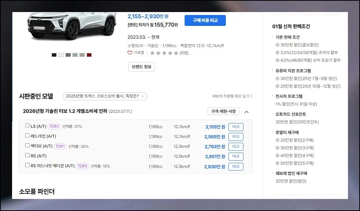Click the heart icon to like this car
This screenshot has width=360, height=211.
point(130,53)
